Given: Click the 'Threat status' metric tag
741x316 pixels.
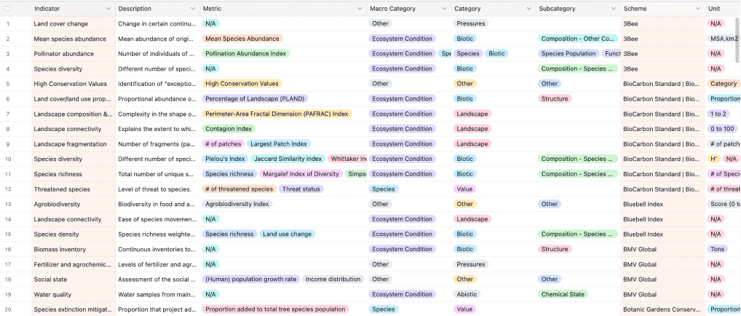Looking at the screenshot, I should click(x=301, y=189).
